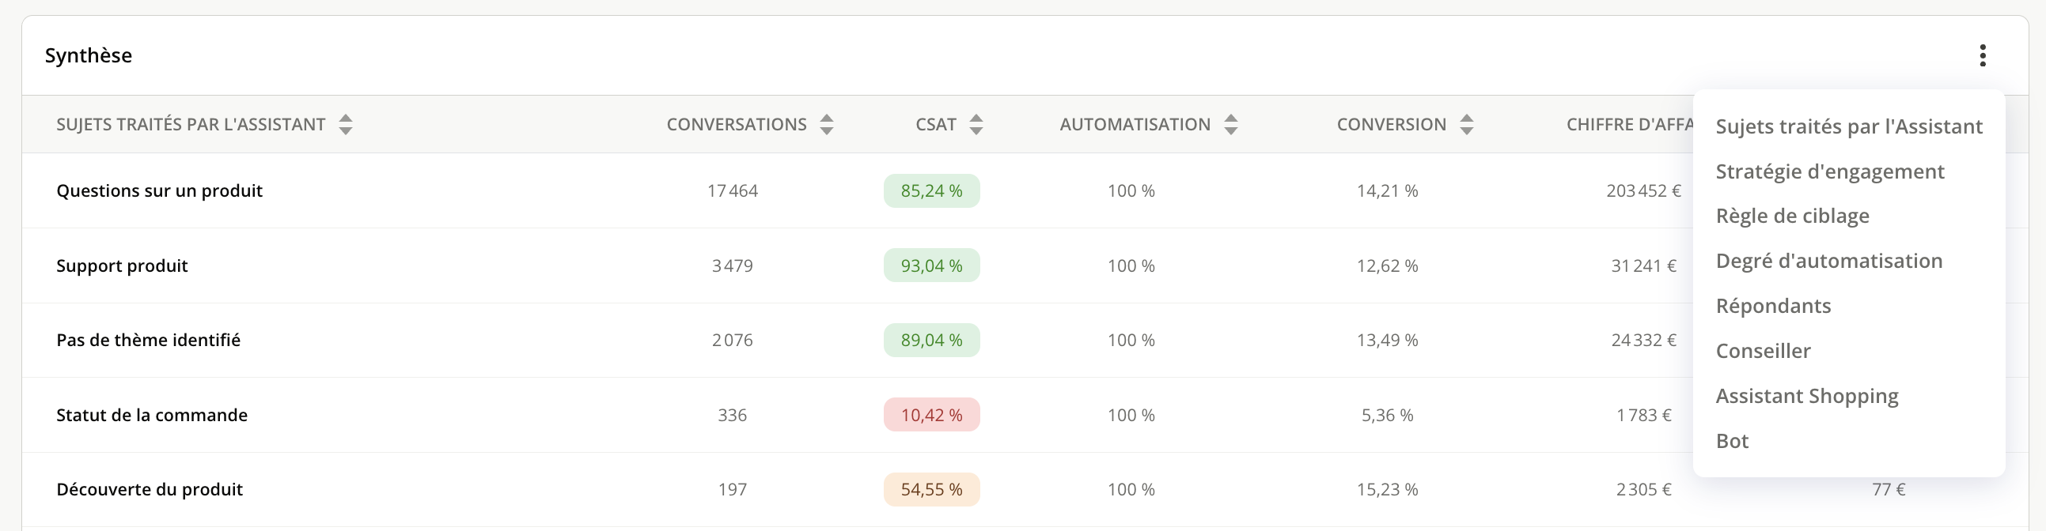The width and height of the screenshot is (2046, 531).
Task: Click the Conversion sort arrows icon
Action: [1466, 125]
